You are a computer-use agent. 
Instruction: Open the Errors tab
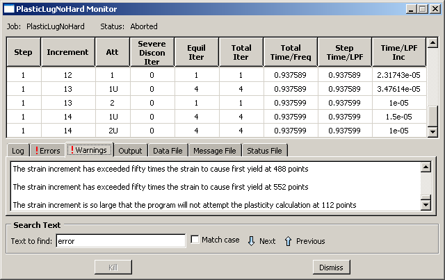click(x=47, y=150)
